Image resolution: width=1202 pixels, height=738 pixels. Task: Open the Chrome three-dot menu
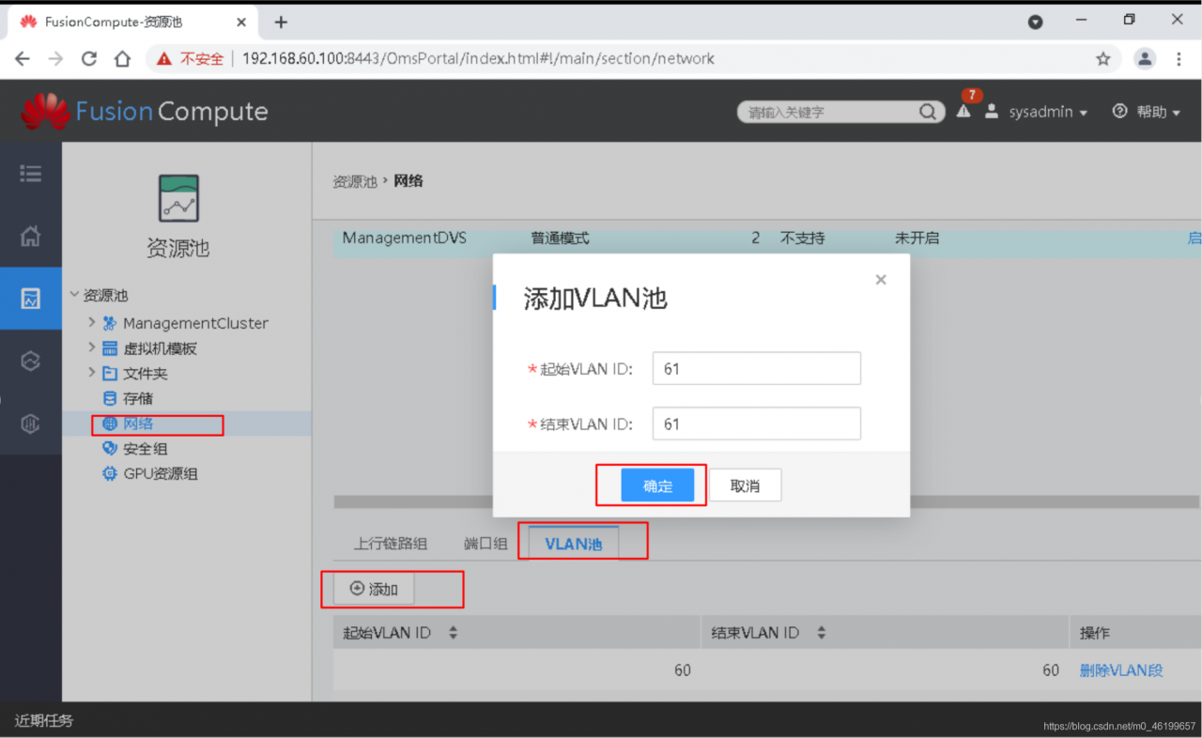(x=1179, y=58)
